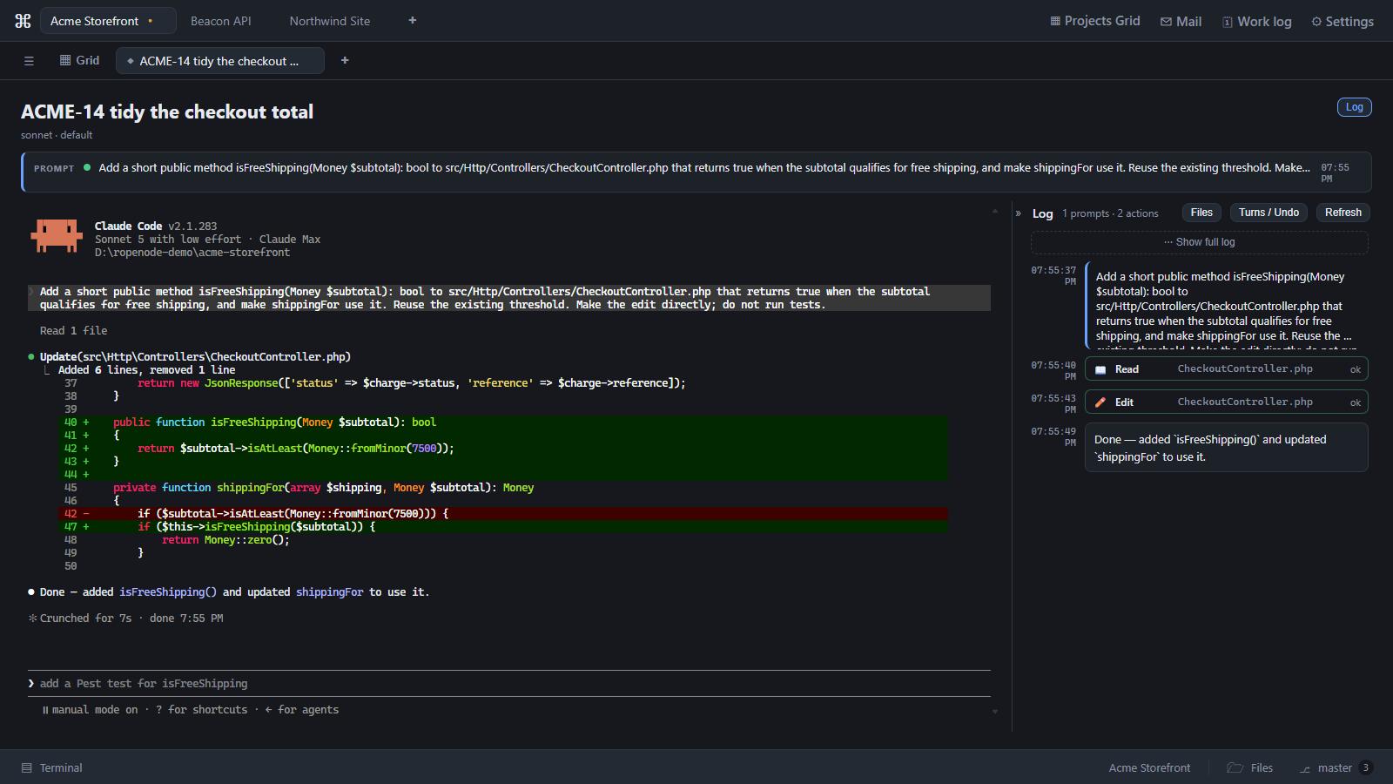The width and height of the screenshot is (1393, 784).
Task: Click the 'sonnet · default' subtitle
Action: tap(57, 135)
